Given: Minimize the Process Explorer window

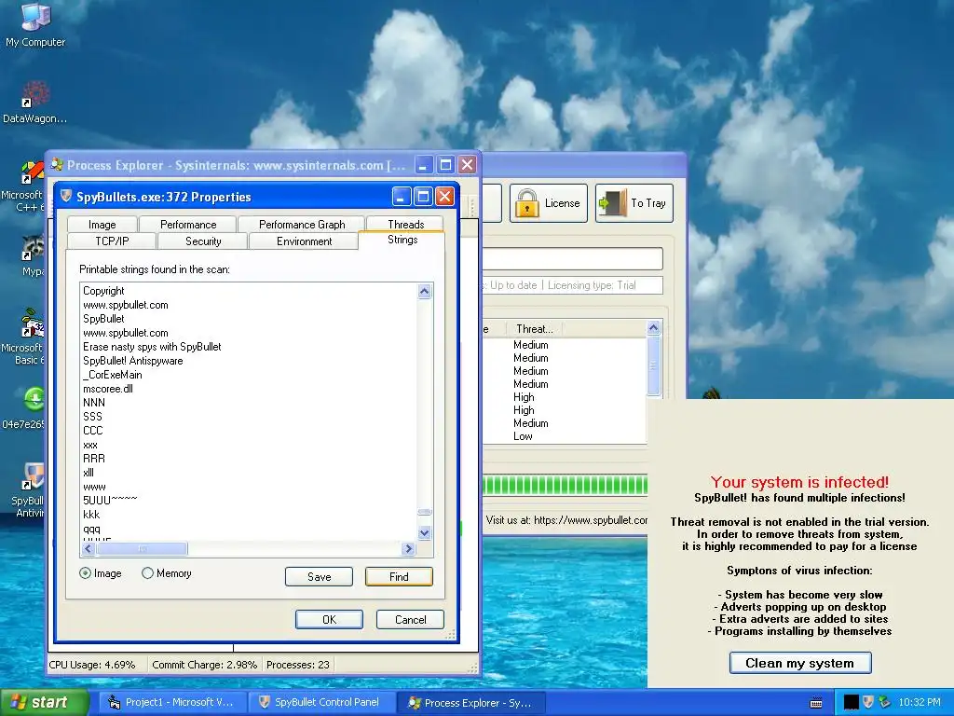Looking at the screenshot, I should [x=424, y=164].
